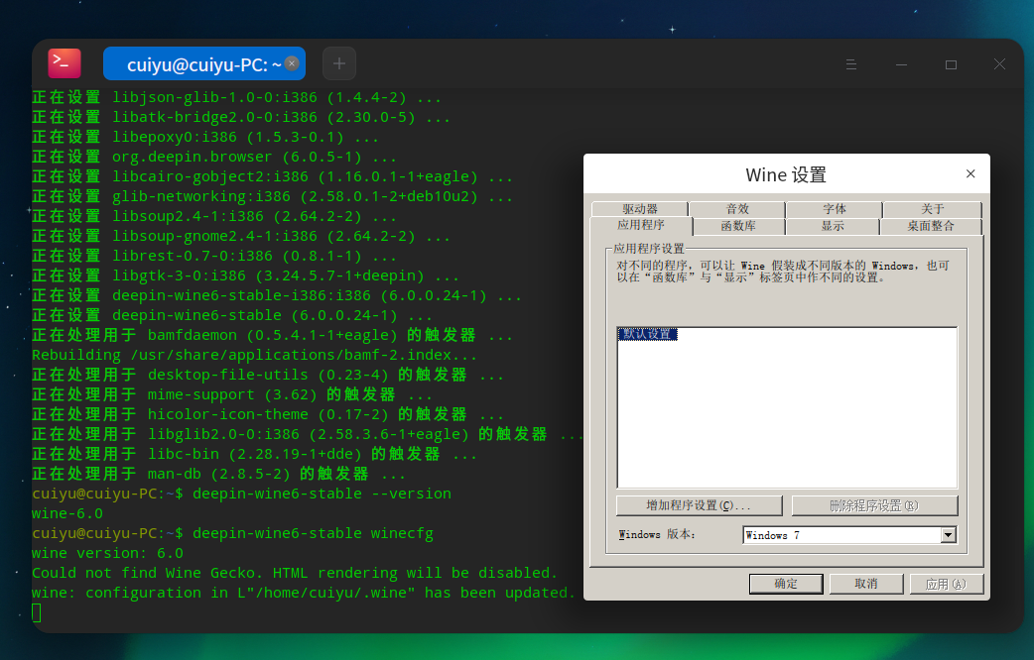Open a new terminal tab with plus button
The height and width of the screenshot is (660, 1034).
[x=338, y=62]
